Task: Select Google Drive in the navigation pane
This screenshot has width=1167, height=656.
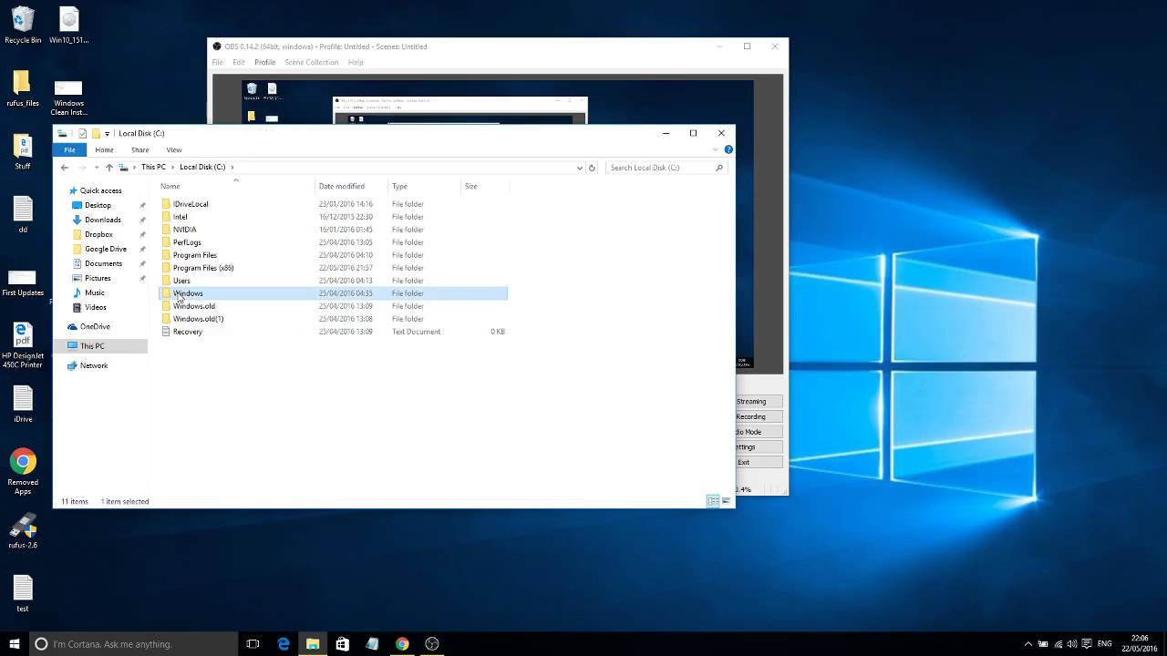Action: tap(106, 249)
